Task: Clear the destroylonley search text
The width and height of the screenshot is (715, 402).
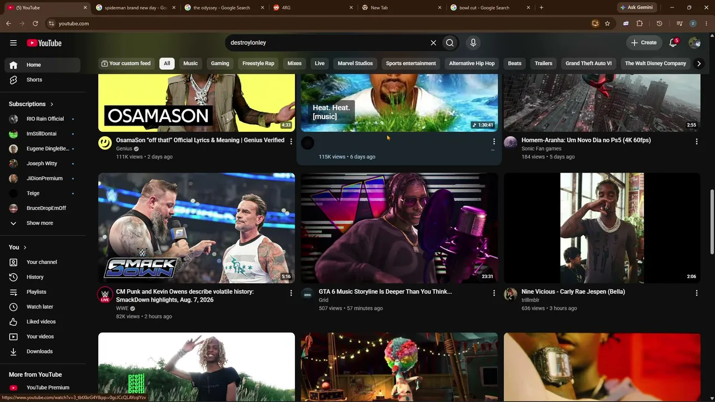Action: [x=433, y=42]
